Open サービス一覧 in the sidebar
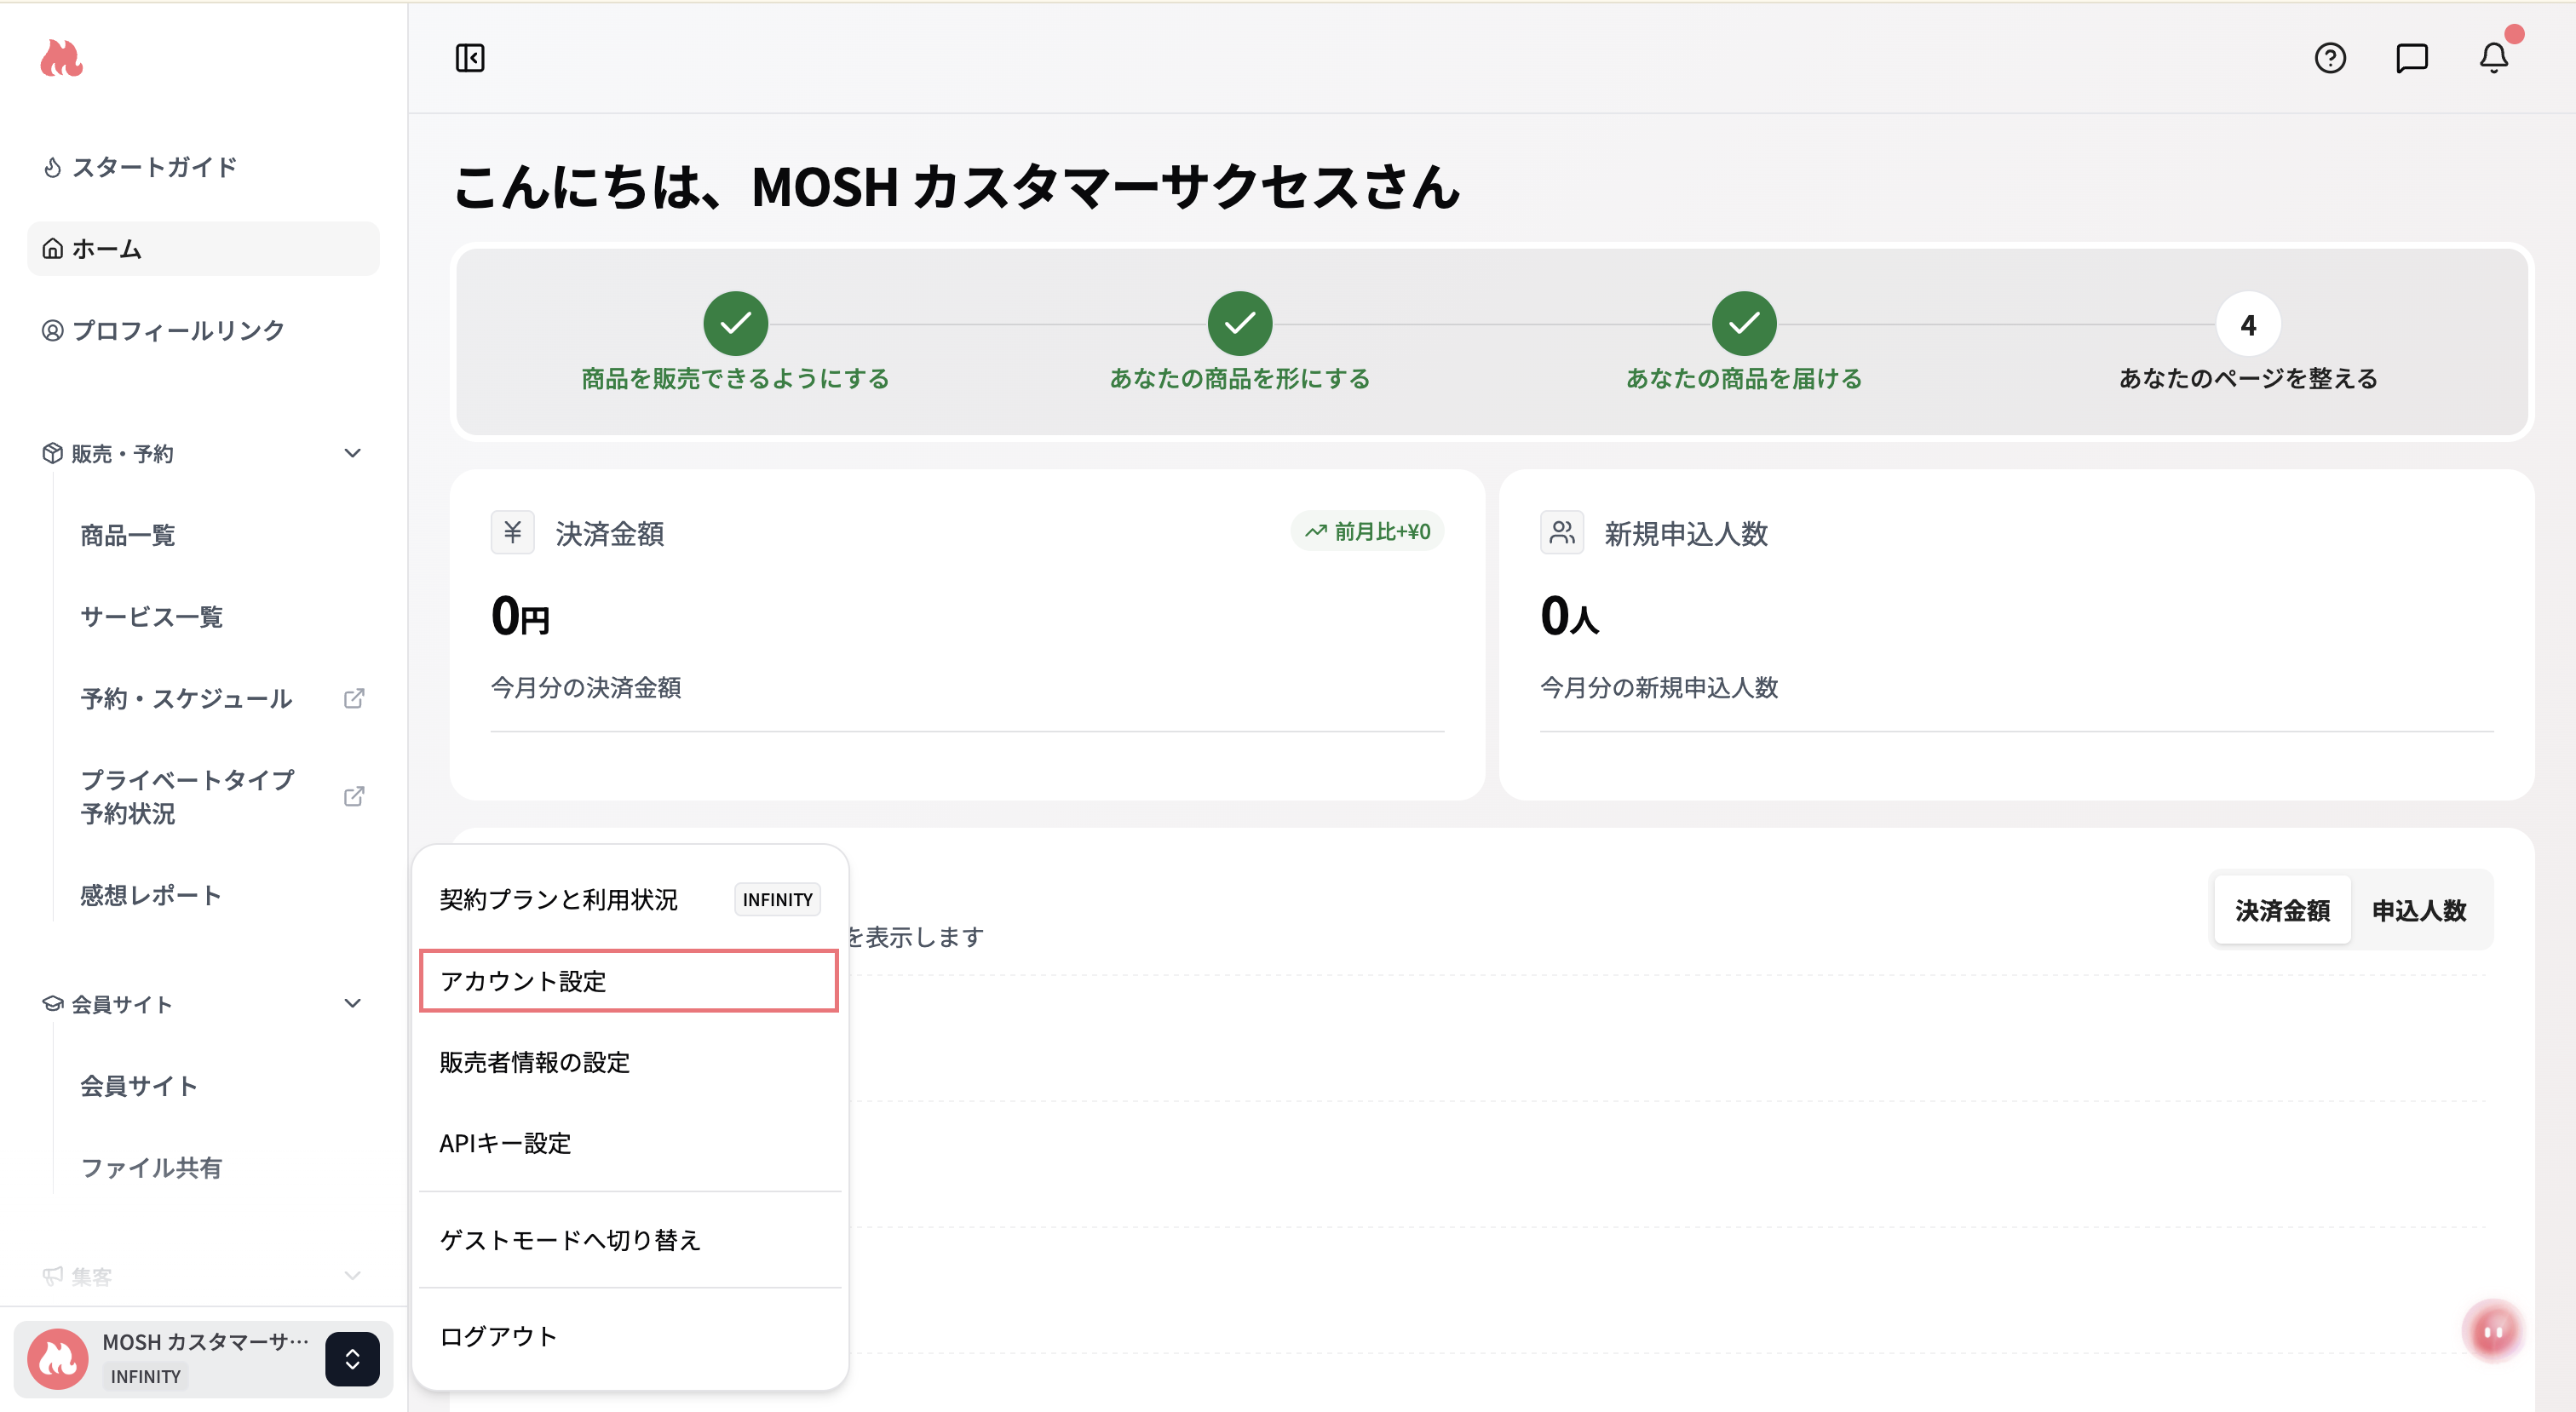Screen dimensions: 2576x1412 pyautogui.click(x=152, y=617)
